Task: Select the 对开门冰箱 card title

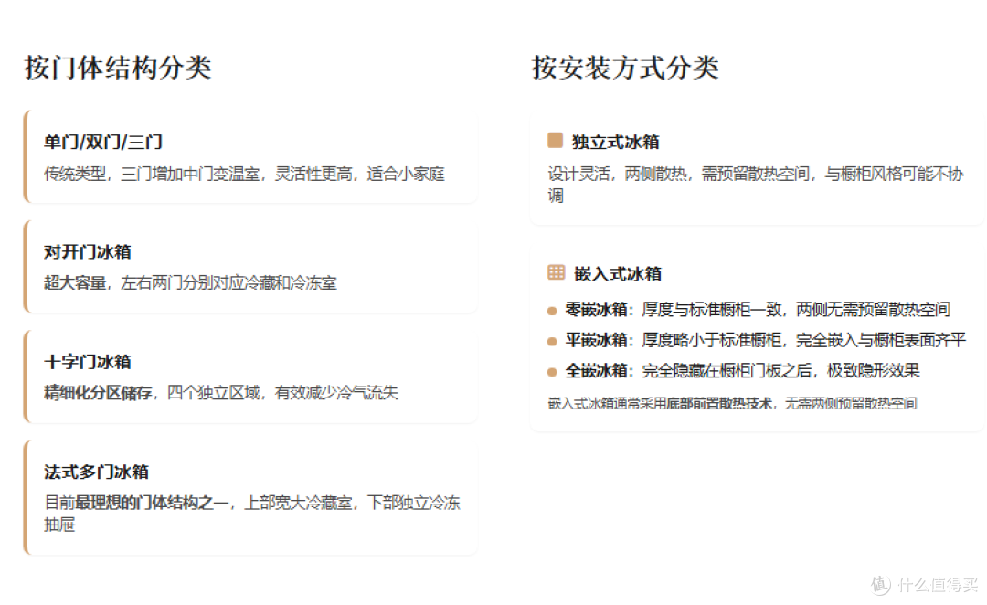Action: tap(88, 252)
